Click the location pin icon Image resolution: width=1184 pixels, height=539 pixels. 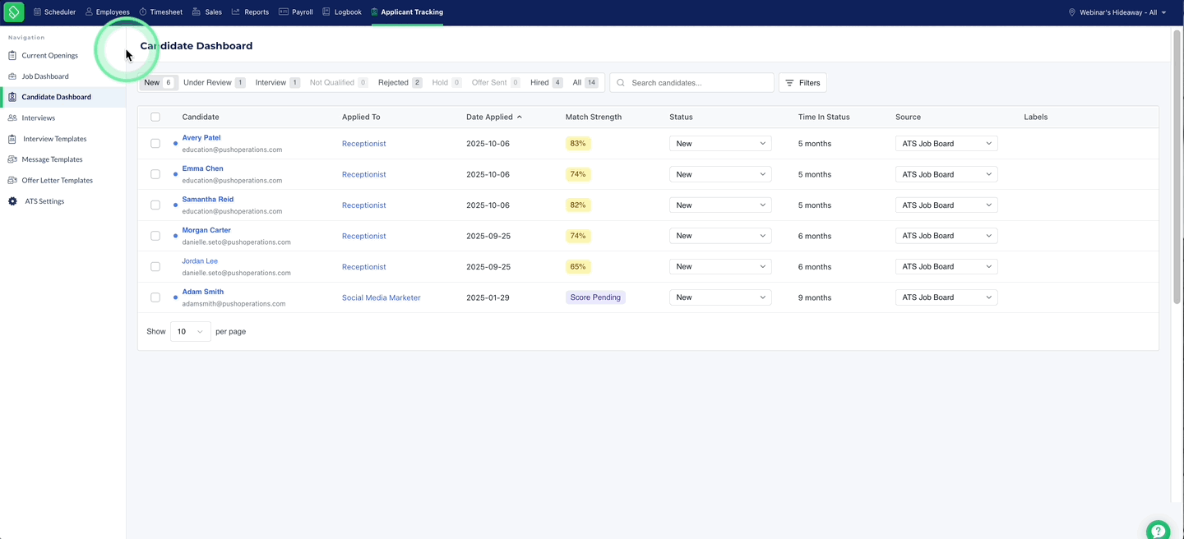click(x=1072, y=12)
